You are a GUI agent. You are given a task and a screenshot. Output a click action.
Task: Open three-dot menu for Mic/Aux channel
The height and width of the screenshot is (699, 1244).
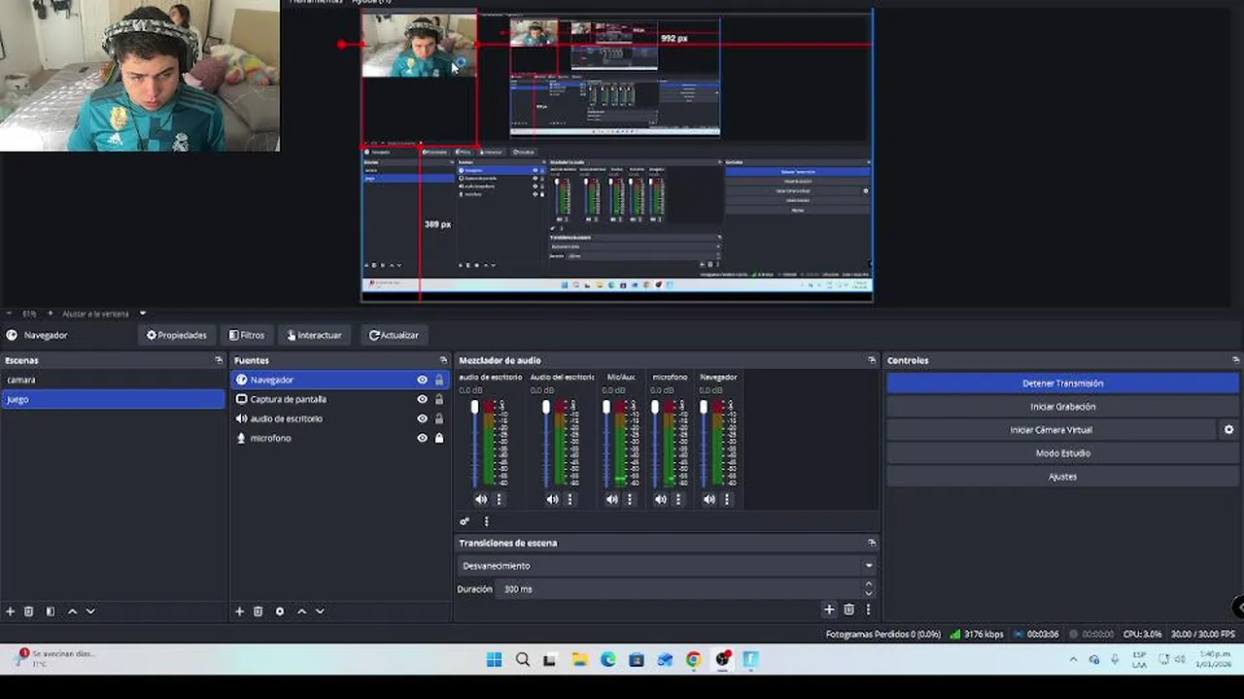[x=630, y=499]
